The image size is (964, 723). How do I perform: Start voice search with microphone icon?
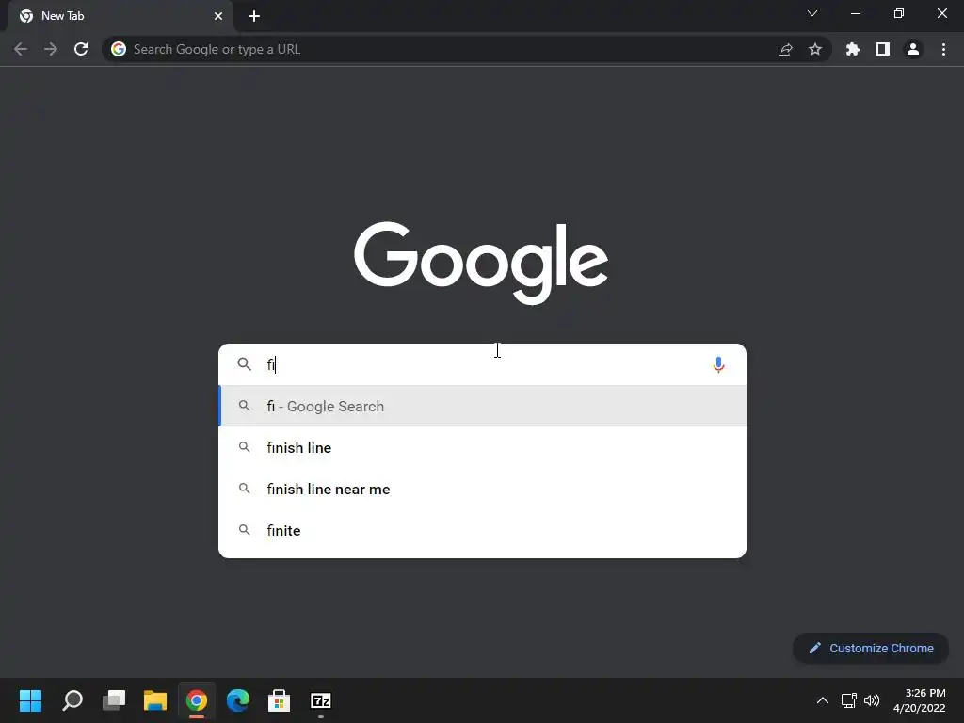[x=718, y=364]
